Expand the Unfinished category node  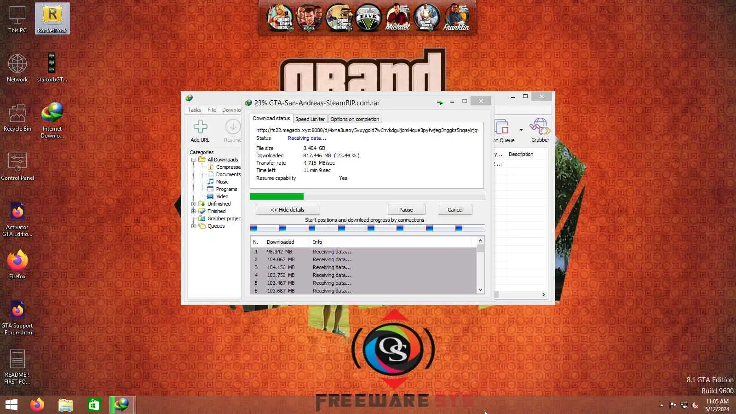pyautogui.click(x=194, y=204)
